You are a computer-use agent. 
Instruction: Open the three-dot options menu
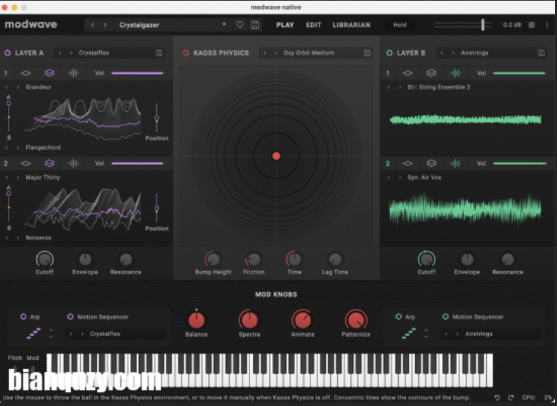[546, 25]
